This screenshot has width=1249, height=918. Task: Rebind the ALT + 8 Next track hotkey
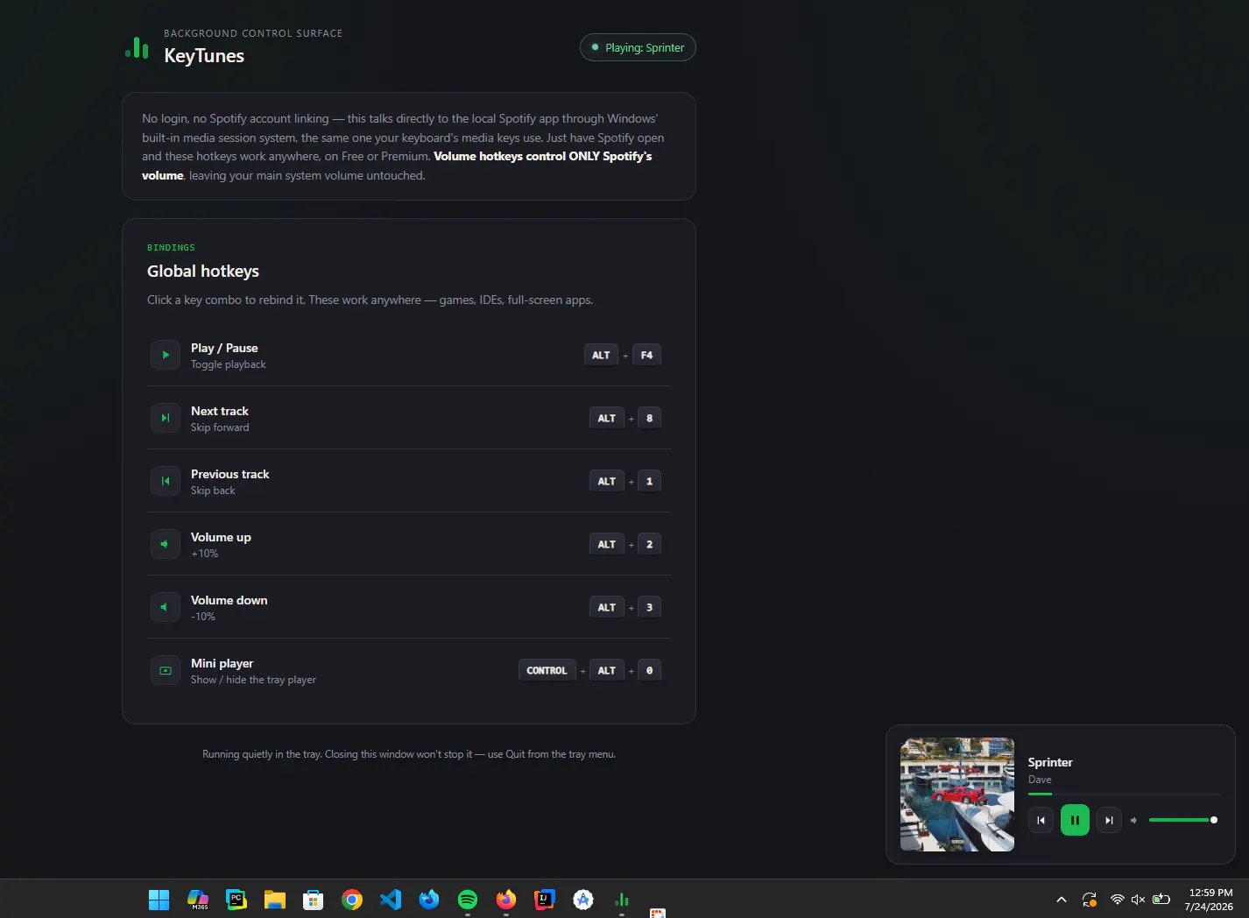coord(625,418)
